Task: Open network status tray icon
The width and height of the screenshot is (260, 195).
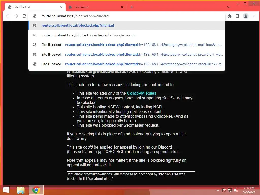Action: click(230, 190)
